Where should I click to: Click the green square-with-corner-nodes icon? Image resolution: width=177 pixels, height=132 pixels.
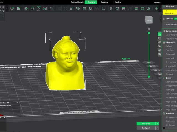(142, 9)
